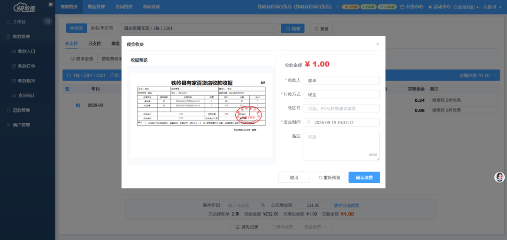Edit the 收款人 field

point(341,81)
